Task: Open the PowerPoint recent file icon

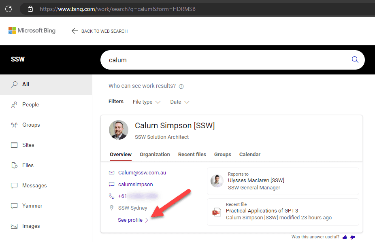Action: point(217,212)
